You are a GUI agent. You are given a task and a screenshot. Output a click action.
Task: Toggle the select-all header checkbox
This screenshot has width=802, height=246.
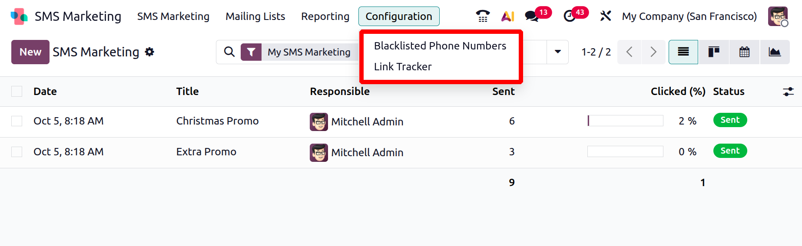click(x=17, y=91)
